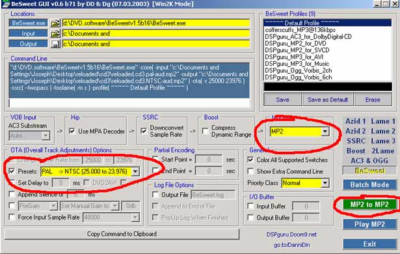Image resolution: width=400 pixels, height=254 pixels.
Task: Select DSPguru_MP3_for_AVI profile
Action: coord(294,57)
